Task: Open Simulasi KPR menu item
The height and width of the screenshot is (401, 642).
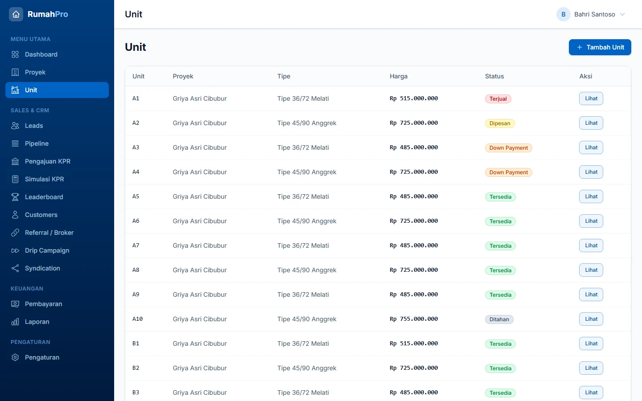Action: [57, 179]
